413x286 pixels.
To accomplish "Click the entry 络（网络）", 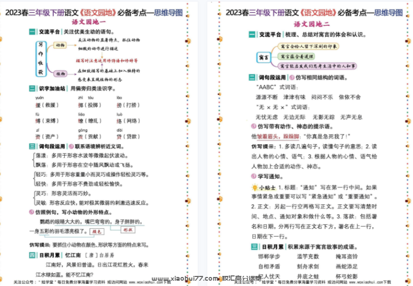I will [128, 121].
